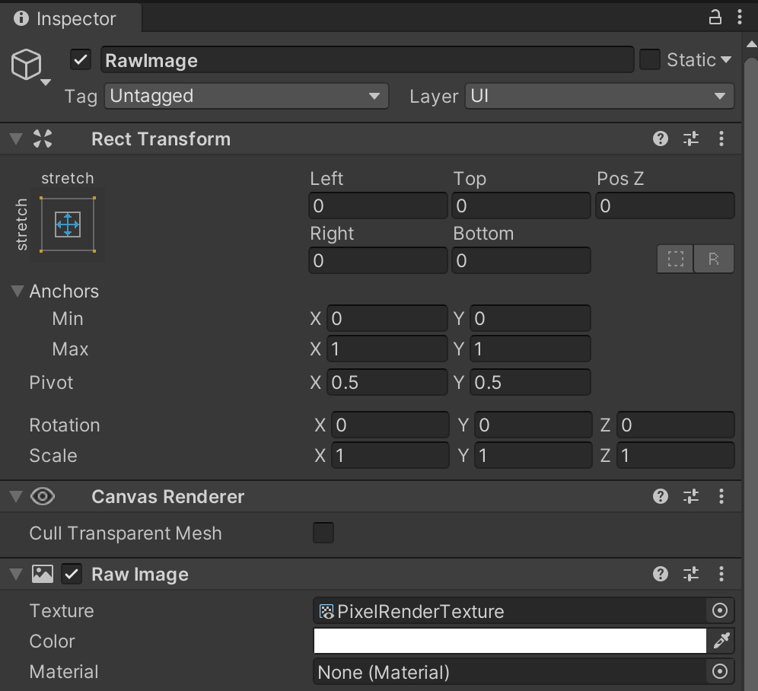The image size is (758, 691).
Task: Open the stretch anchor presets box
Action: pyautogui.click(x=68, y=224)
